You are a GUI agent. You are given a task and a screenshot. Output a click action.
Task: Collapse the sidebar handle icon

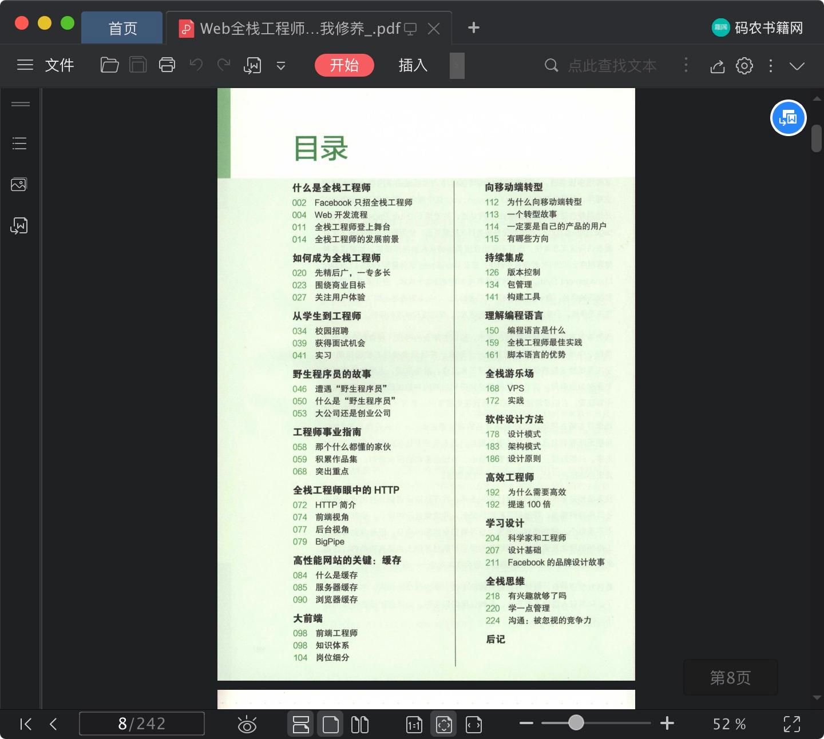click(21, 104)
